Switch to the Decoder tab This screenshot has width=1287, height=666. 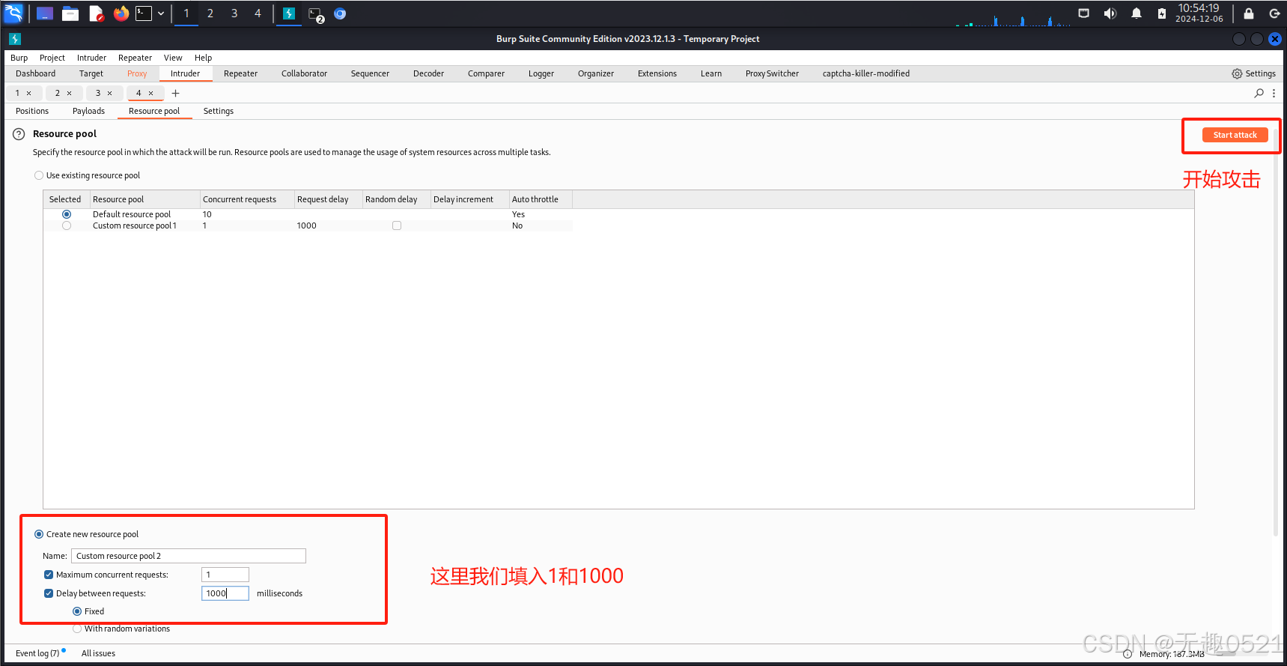pos(428,73)
